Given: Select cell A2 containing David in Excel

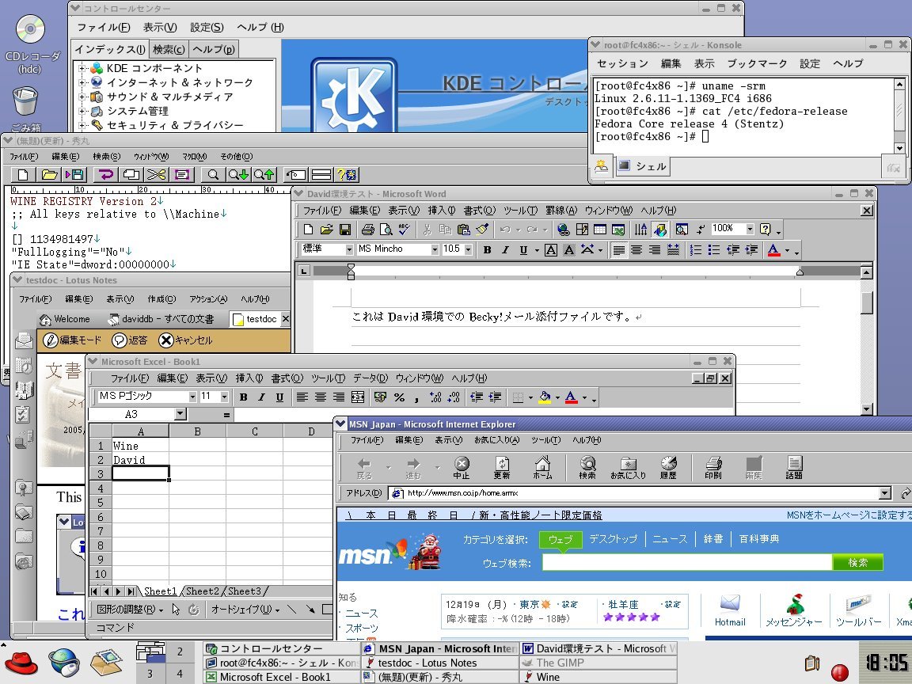Looking at the screenshot, I should 140,460.
